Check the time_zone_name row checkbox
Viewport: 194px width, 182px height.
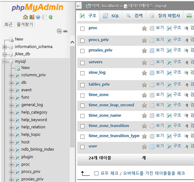click(x=82, y=116)
